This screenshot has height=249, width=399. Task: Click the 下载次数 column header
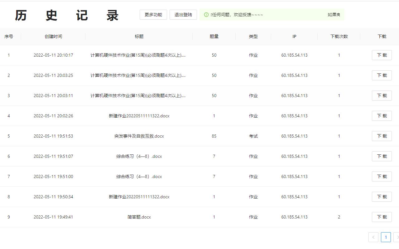tap(339, 36)
